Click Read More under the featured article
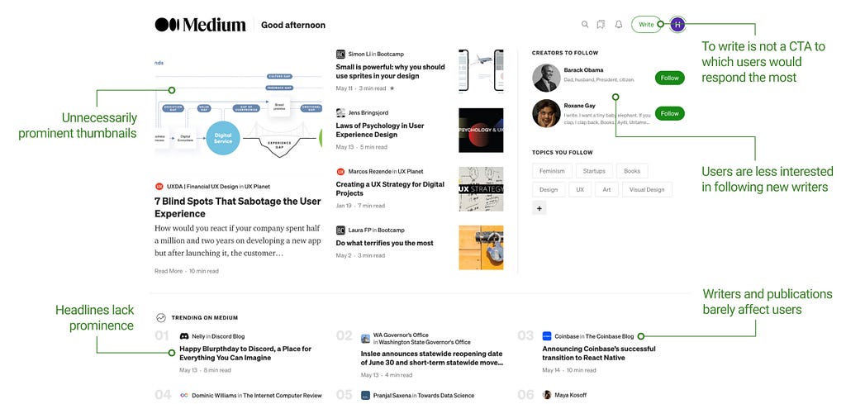846x404 pixels. click(169, 271)
